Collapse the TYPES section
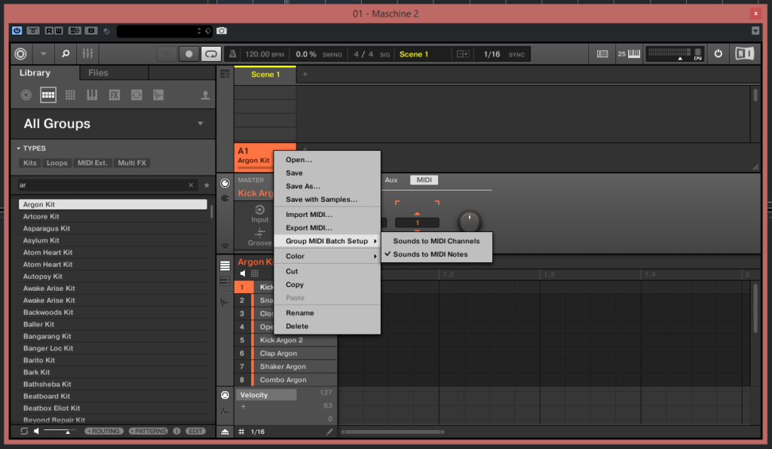The width and height of the screenshot is (772, 449). (18, 148)
